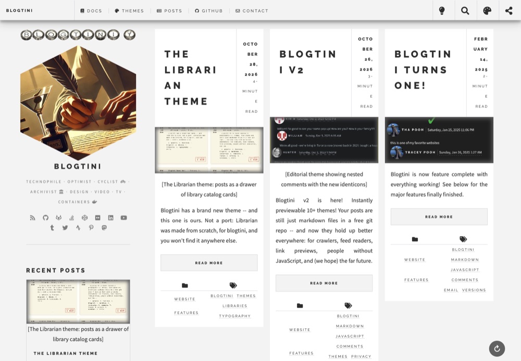Open the RSS feed icon in the sidebar
The height and width of the screenshot is (361, 521).
click(32, 217)
